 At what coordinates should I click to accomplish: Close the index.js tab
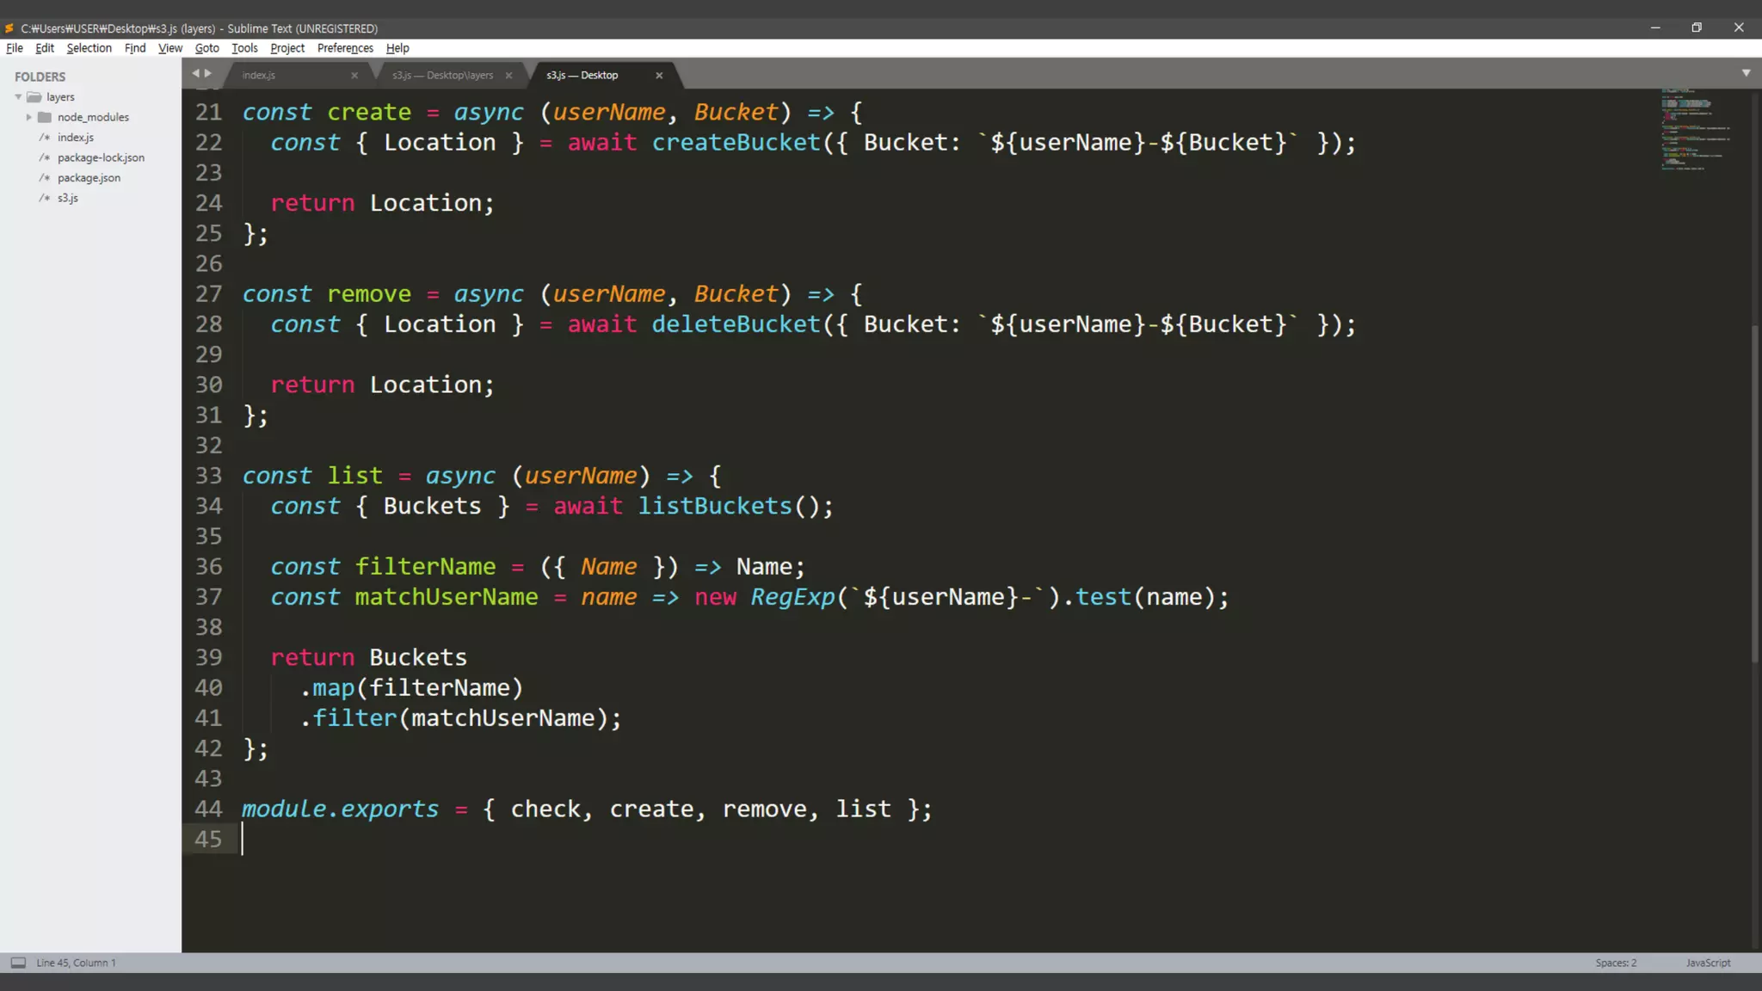(354, 76)
